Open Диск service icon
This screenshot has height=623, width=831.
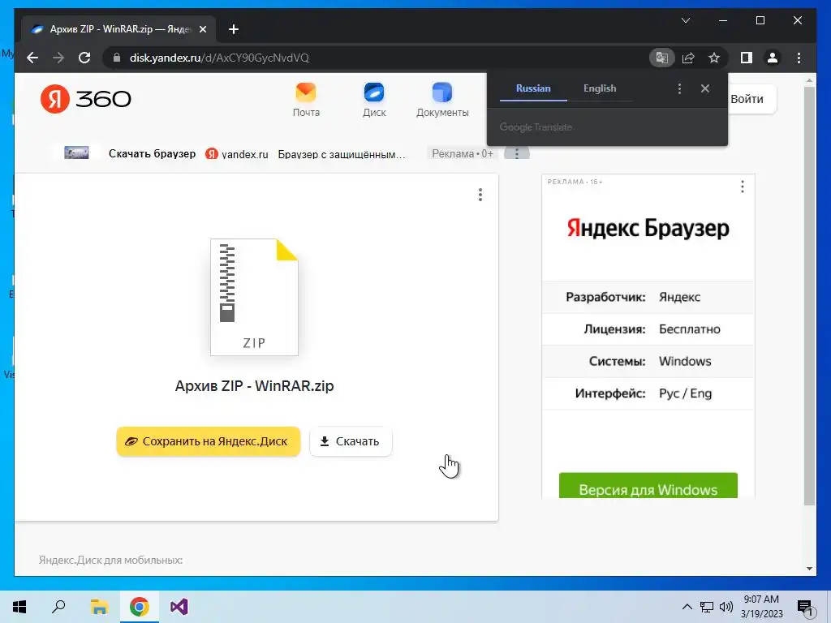click(x=374, y=100)
